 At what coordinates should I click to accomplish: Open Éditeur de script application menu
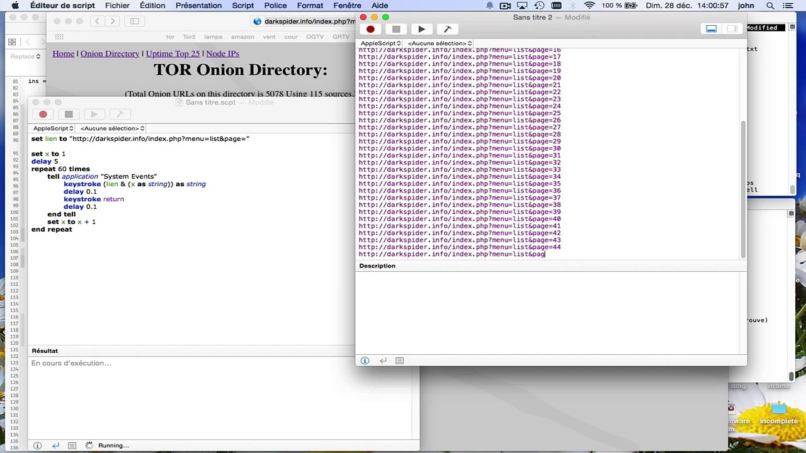point(62,6)
